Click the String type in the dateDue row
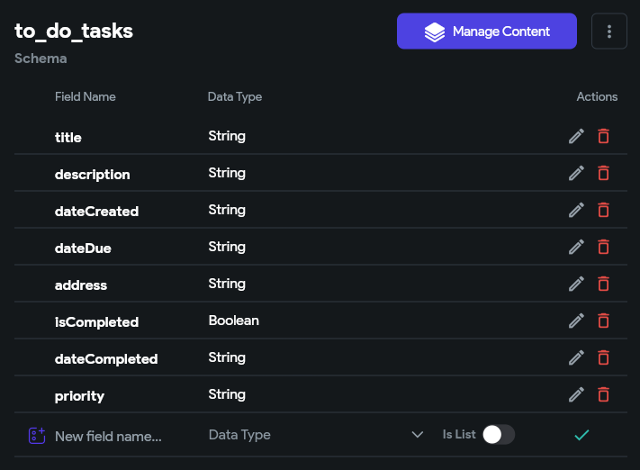Image resolution: width=640 pixels, height=470 pixels. [x=227, y=247]
